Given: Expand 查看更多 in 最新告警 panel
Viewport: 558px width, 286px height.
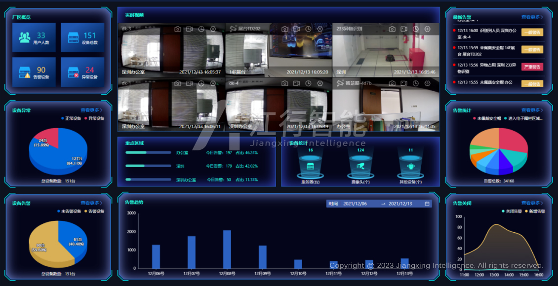Looking at the screenshot, I should (532, 17).
